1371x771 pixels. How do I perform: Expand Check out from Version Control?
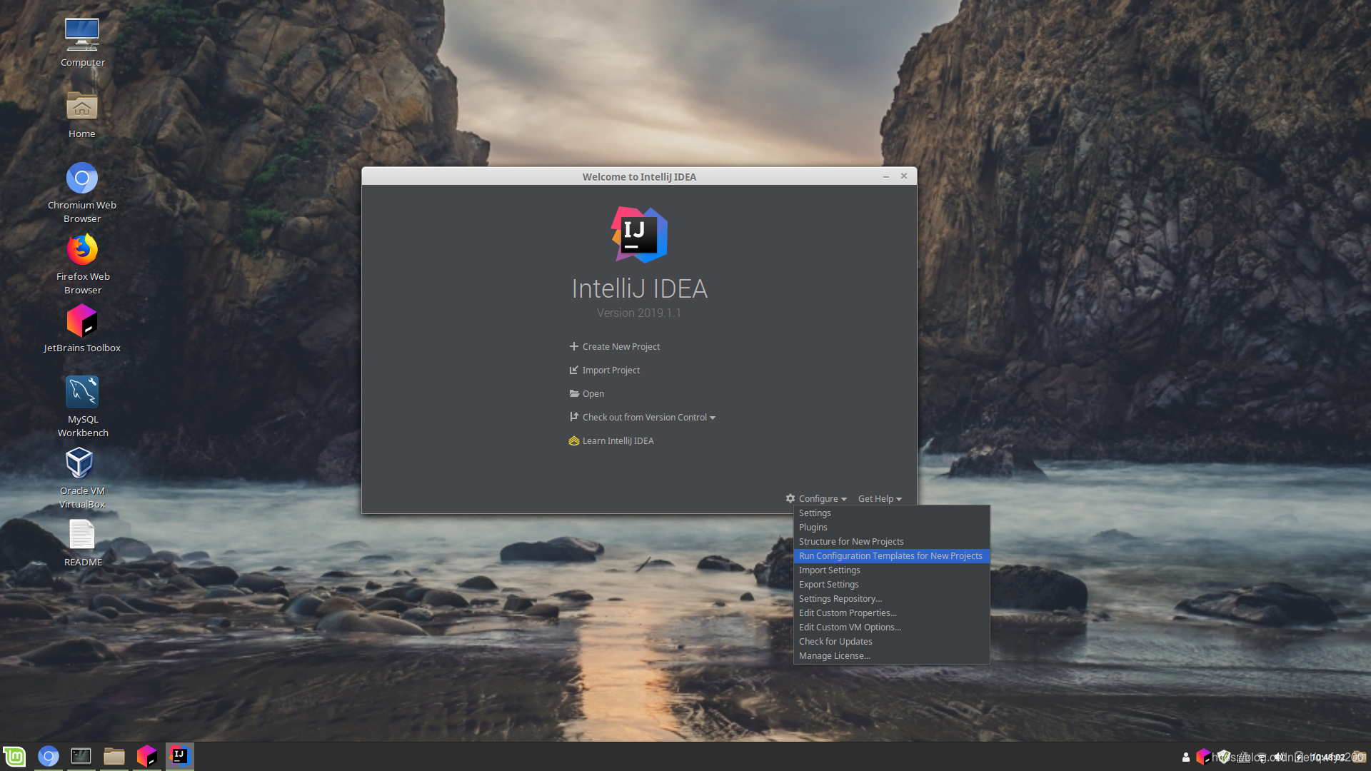pyautogui.click(x=643, y=417)
